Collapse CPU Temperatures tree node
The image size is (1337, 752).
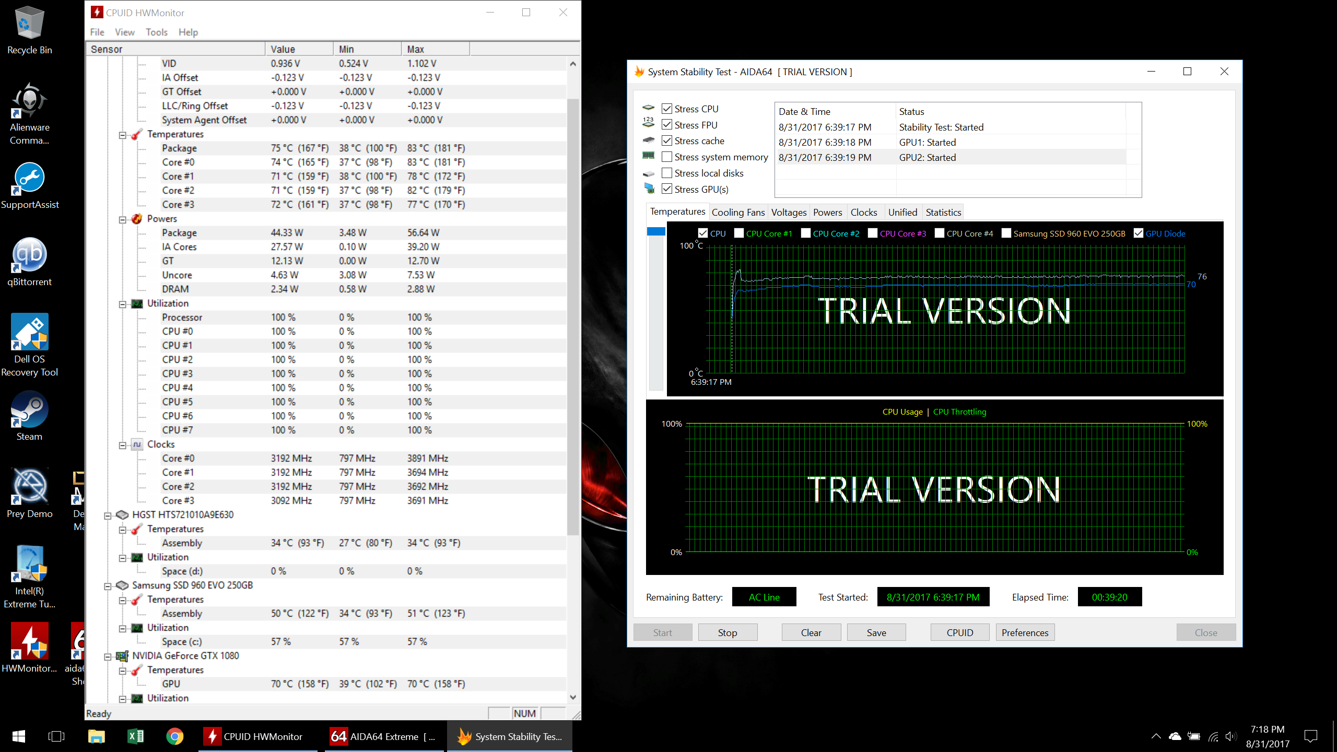click(x=122, y=135)
